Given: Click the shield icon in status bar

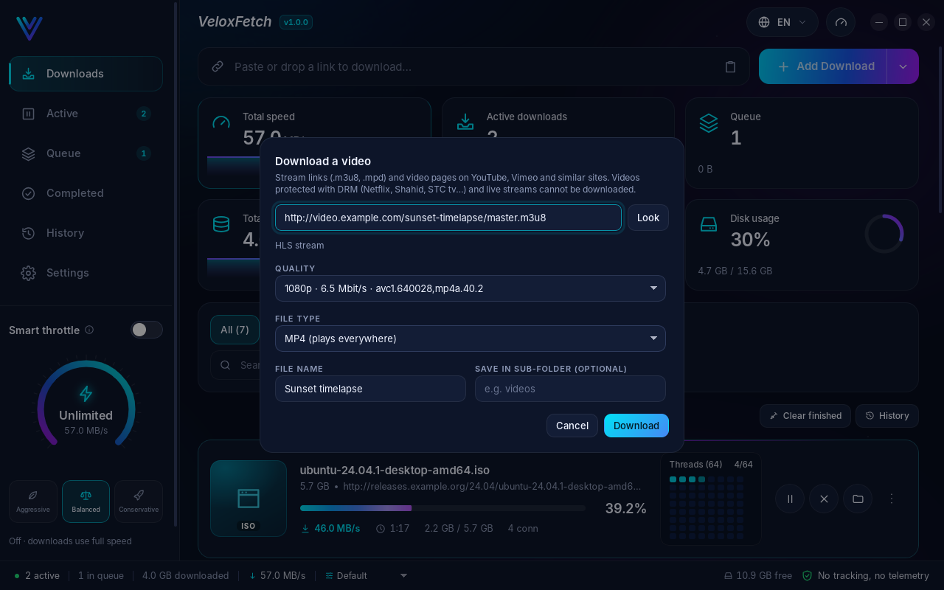Looking at the screenshot, I should point(807,575).
